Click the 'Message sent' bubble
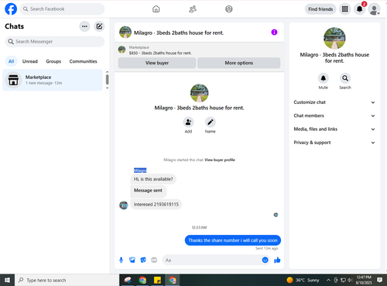This screenshot has height=286, width=387. point(148,191)
